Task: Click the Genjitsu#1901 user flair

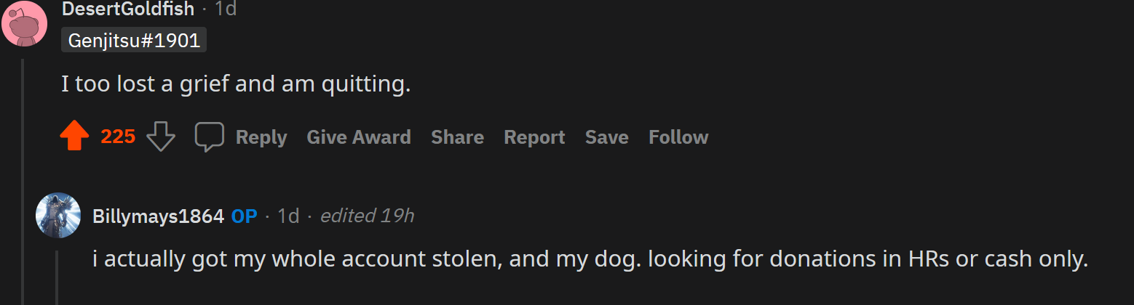Action: [134, 41]
